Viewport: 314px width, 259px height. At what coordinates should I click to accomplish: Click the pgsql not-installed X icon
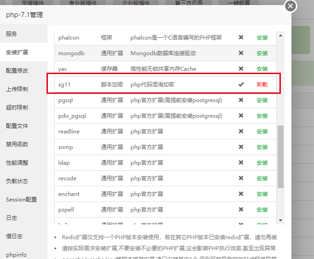(241, 100)
